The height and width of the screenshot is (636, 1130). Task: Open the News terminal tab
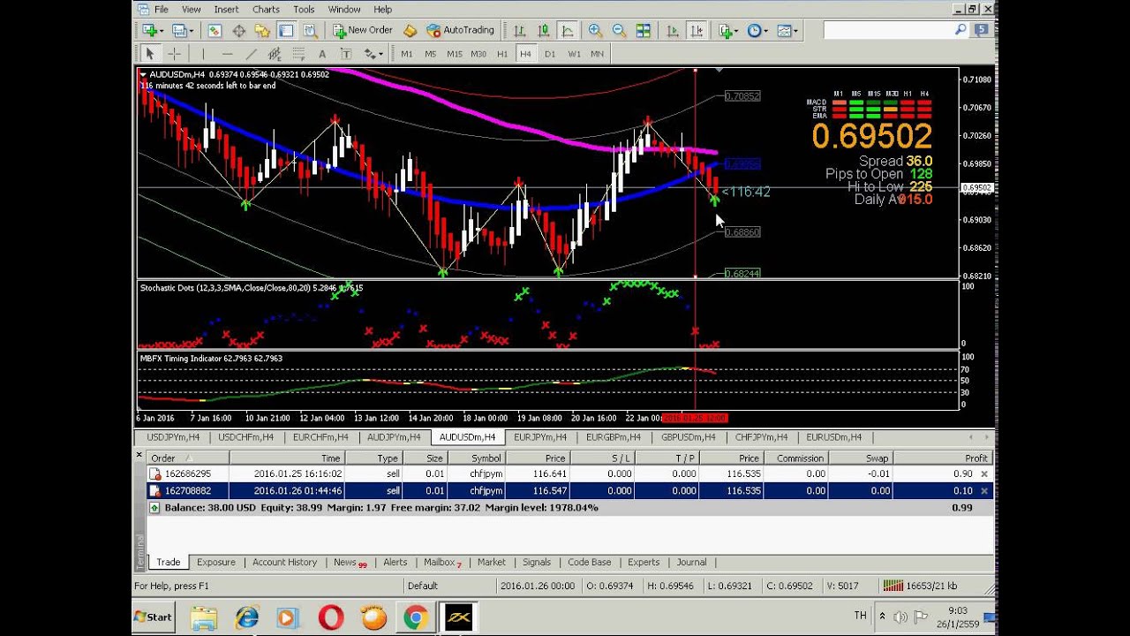point(348,562)
